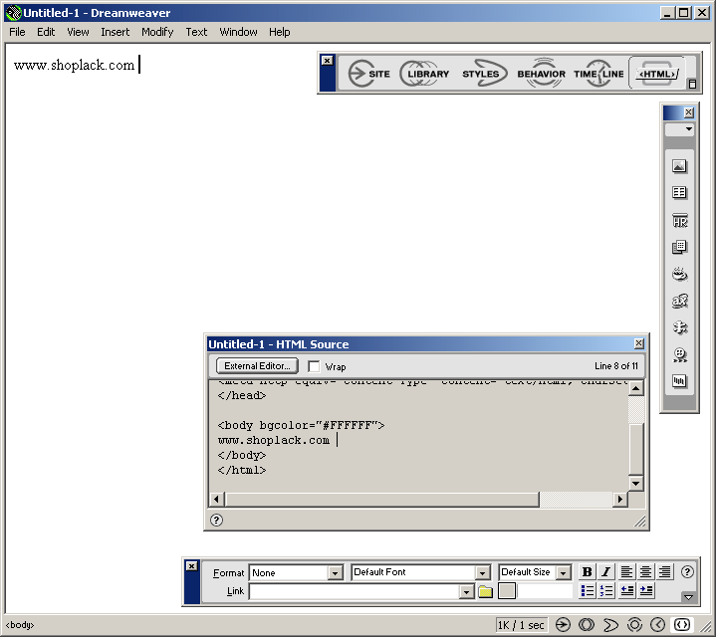The width and height of the screenshot is (716, 637).
Task: Click the External Editor button
Action: (x=257, y=366)
